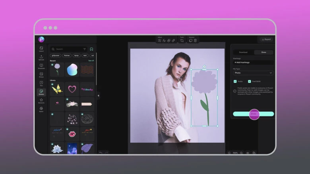This screenshot has height=174, width=310.
Task: Click the Add hashtags input field
Action: (x=253, y=63)
